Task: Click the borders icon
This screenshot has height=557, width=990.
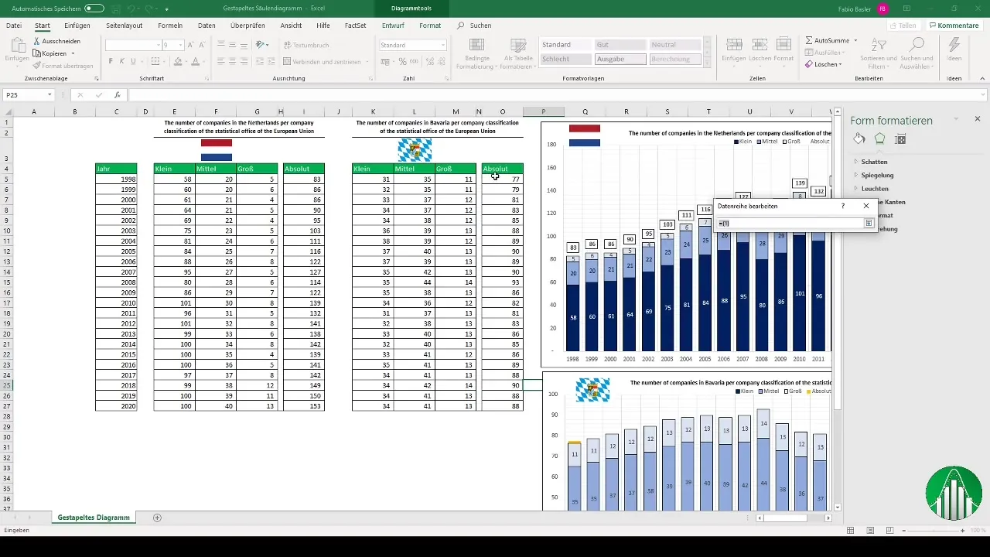Action: tap(156, 61)
